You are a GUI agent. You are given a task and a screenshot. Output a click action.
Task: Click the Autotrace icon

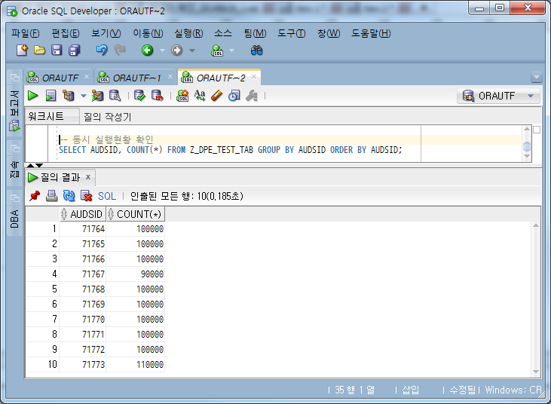[97, 96]
